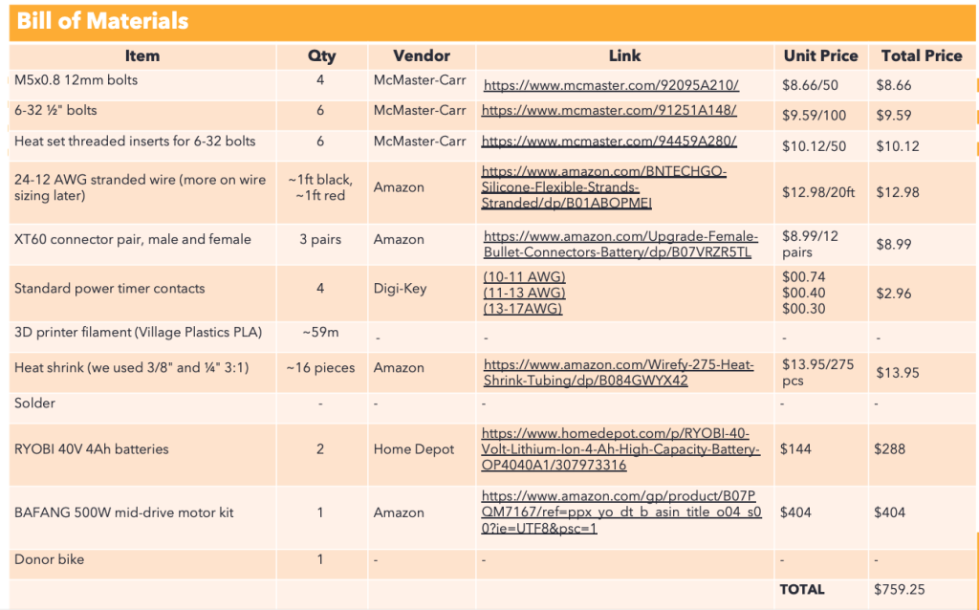Click the "$10.12/50" unit price
Image resolution: width=979 pixels, height=610 pixels.
815,146
